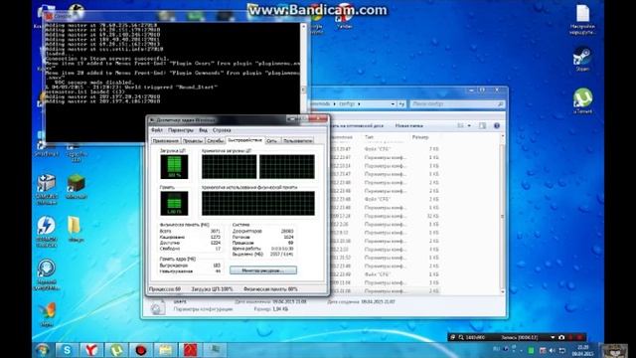Open the Explorer address bar dropdown
Viewport: 636px width, 358px height.
393,103
